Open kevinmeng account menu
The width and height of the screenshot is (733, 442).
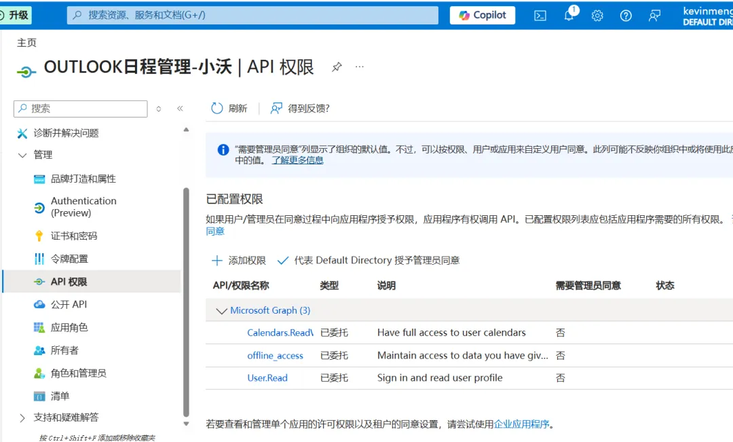[x=707, y=16]
